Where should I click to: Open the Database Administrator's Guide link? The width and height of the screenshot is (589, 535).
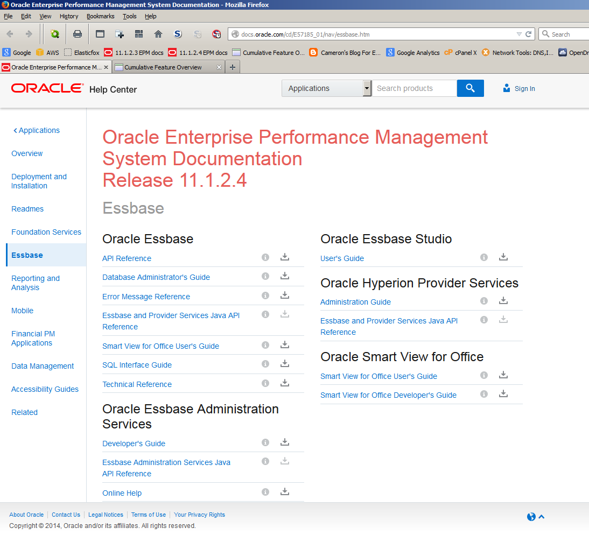[x=156, y=277]
